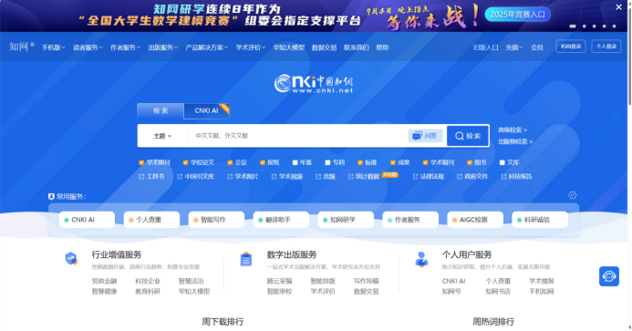The width and height of the screenshot is (632, 331).
Task: Open the 法律法规 external link
Action: tap(429, 176)
